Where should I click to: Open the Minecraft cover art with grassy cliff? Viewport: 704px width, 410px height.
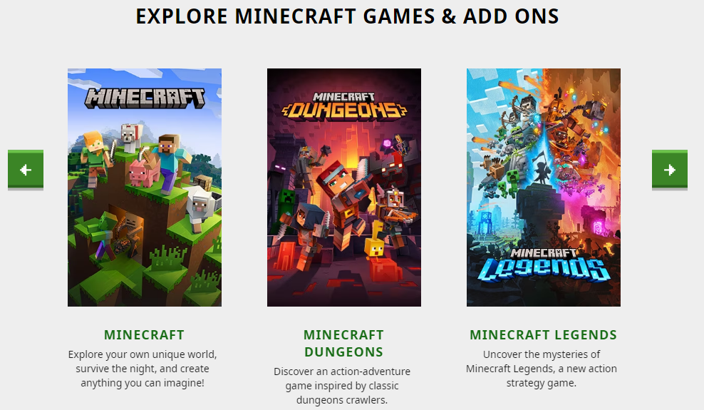(145, 188)
